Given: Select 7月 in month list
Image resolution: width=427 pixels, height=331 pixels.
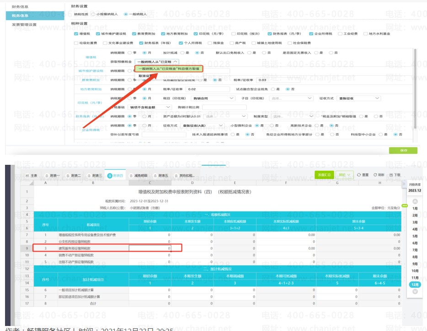Looking at the screenshot, I should click(415, 250).
